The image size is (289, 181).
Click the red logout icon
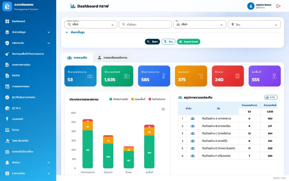pos(278,6)
